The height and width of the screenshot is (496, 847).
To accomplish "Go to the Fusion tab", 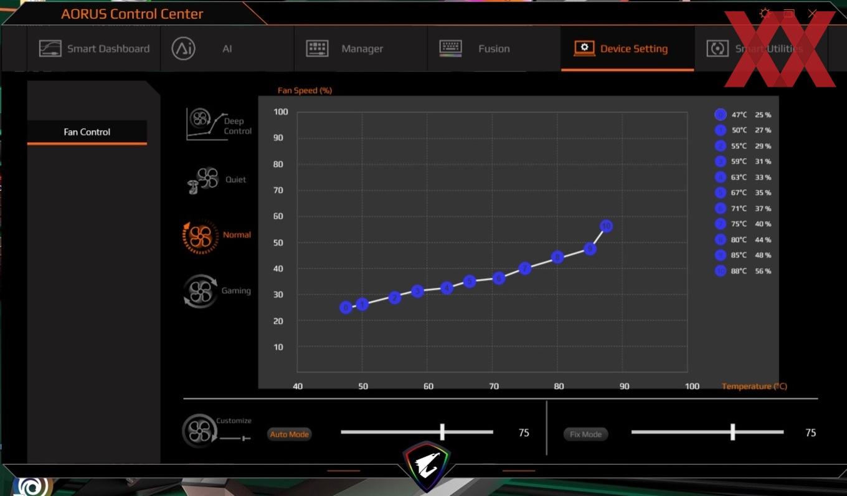I will point(494,49).
